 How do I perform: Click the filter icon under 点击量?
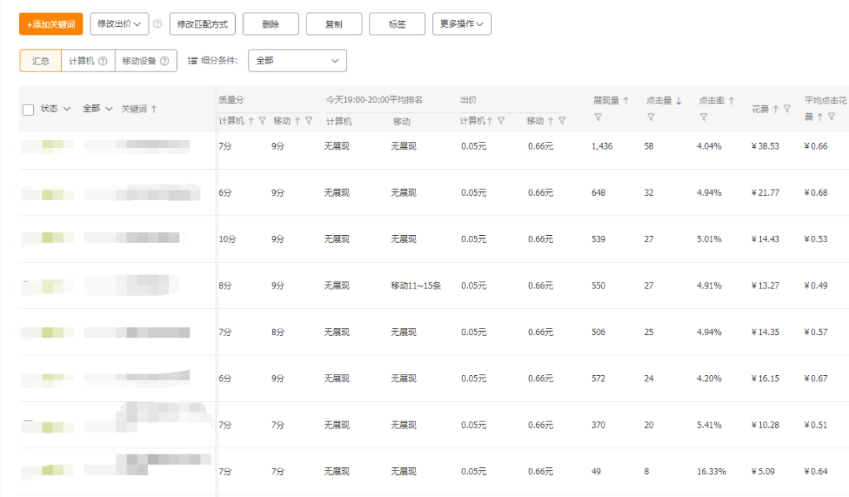pos(651,117)
